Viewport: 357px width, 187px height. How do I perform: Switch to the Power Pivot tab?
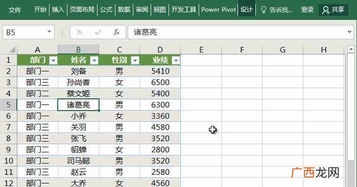tap(219, 10)
